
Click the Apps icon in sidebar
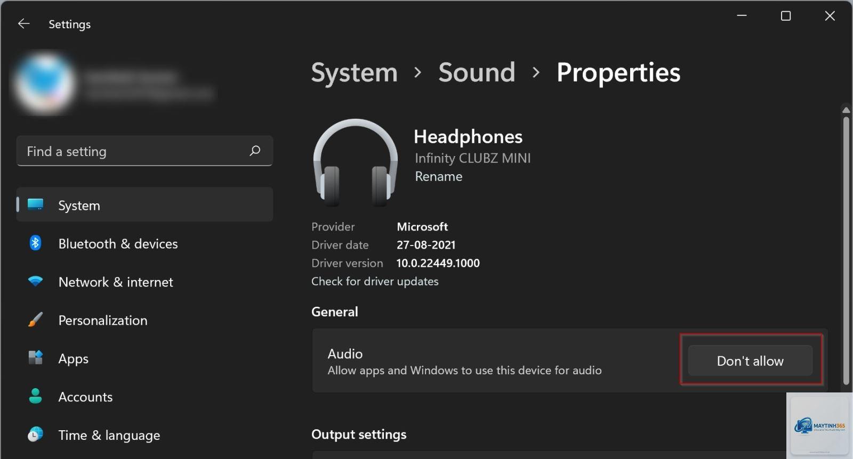(x=35, y=357)
